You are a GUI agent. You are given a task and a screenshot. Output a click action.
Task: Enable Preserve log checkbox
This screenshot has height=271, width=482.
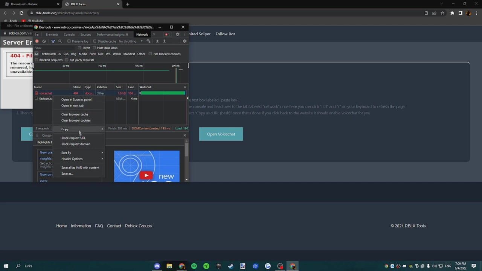tap(69, 41)
